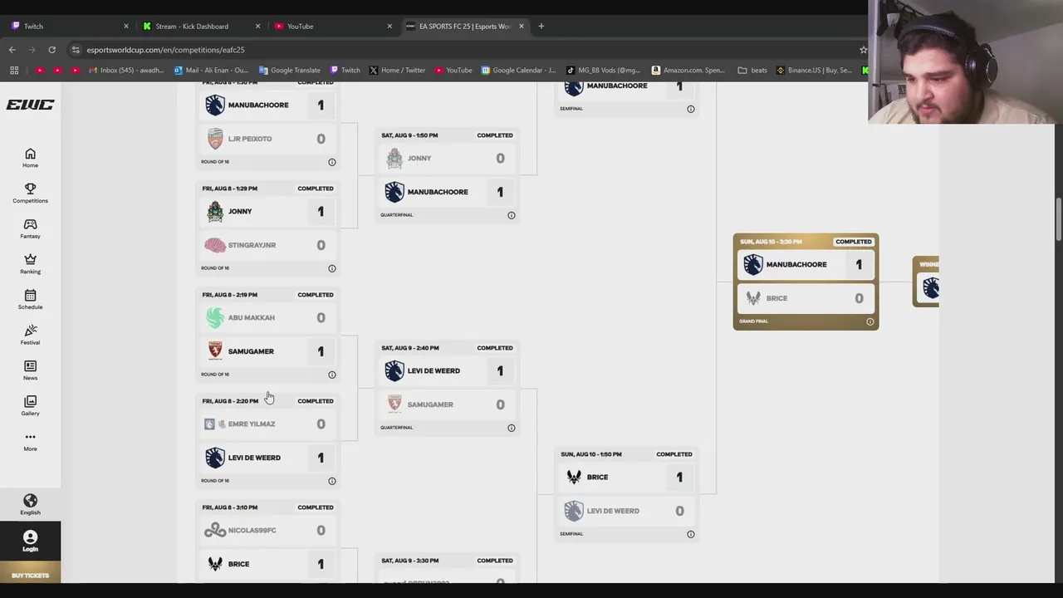Image resolution: width=1063 pixels, height=598 pixels.
Task: Open the Google Translate bookmark
Action: (x=289, y=70)
